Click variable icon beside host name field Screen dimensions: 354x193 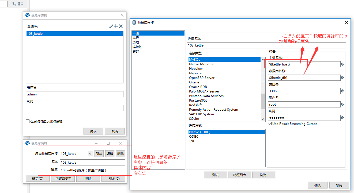point(342,64)
